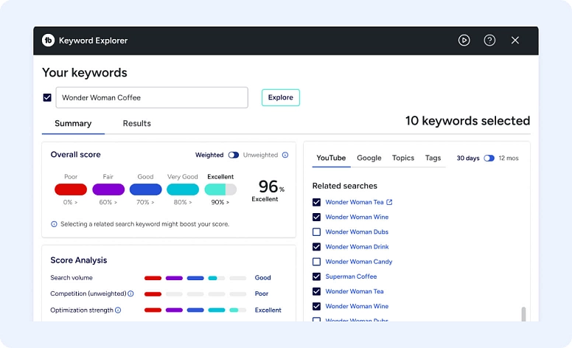Click the 'Poor' competition rating text
This screenshot has height=348, width=572.
pyautogui.click(x=261, y=293)
